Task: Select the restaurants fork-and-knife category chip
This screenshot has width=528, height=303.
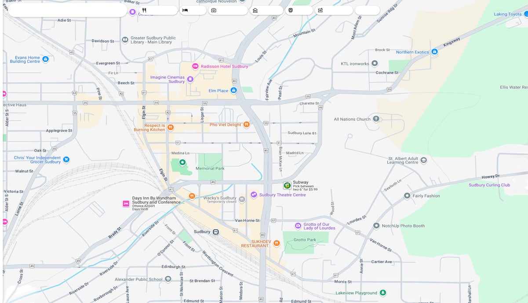Action: (158, 10)
